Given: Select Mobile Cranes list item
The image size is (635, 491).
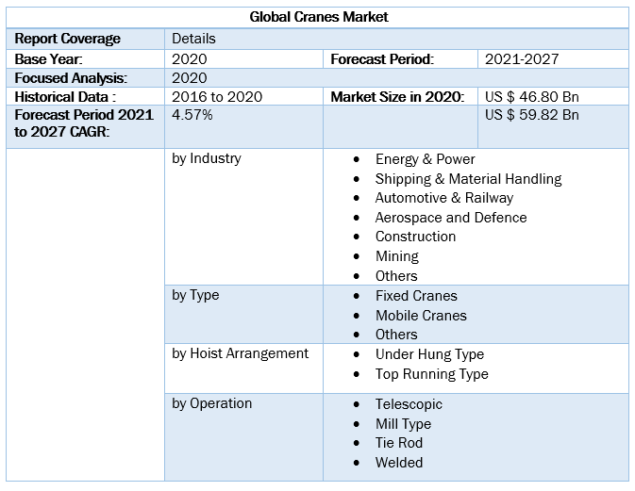Looking at the screenshot, I should (x=421, y=315).
